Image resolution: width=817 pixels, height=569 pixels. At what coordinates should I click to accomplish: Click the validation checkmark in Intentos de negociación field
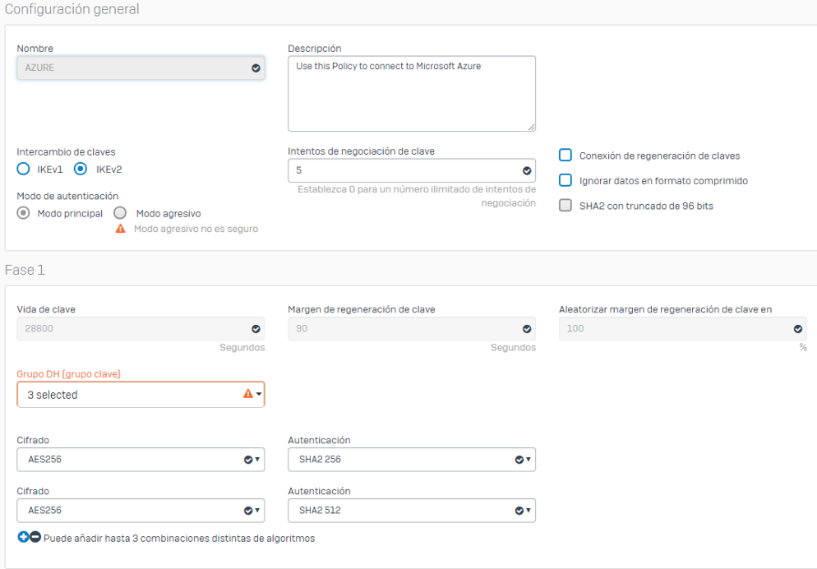click(526, 170)
